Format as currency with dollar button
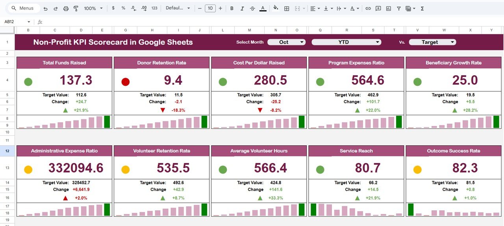The width and height of the screenshot is (504, 226). [x=113, y=8]
